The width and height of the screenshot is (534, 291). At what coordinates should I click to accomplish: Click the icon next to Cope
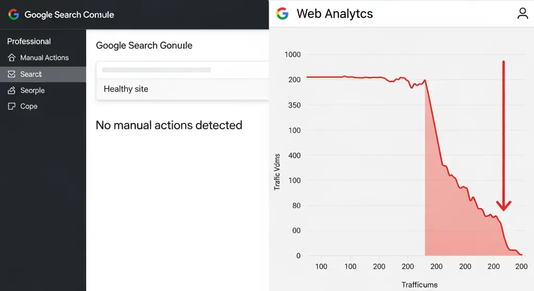point(11,106)
